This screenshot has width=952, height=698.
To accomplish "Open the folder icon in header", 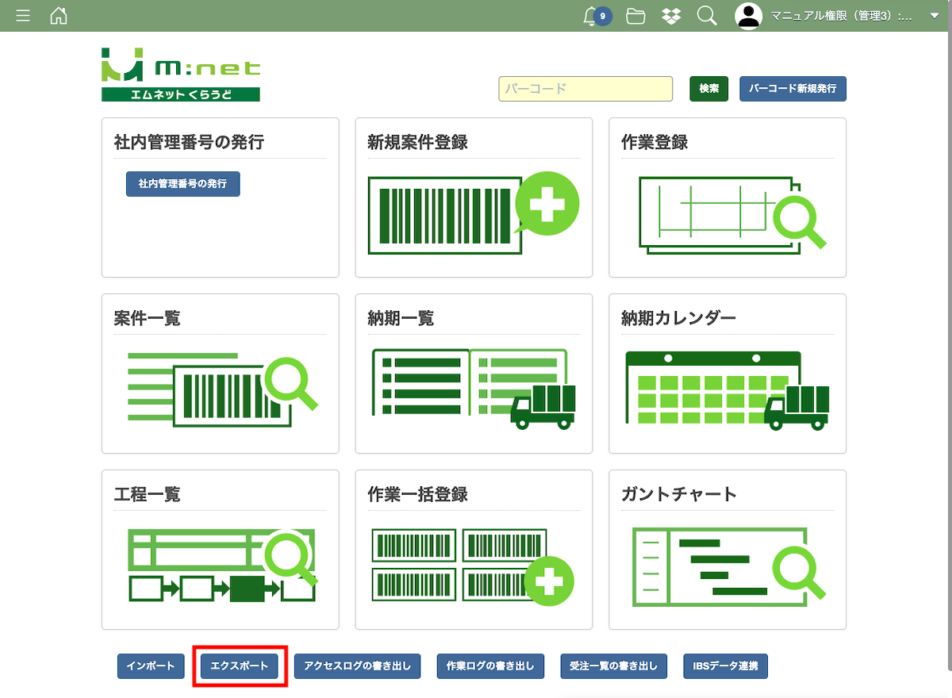I will tap(635, 16).
